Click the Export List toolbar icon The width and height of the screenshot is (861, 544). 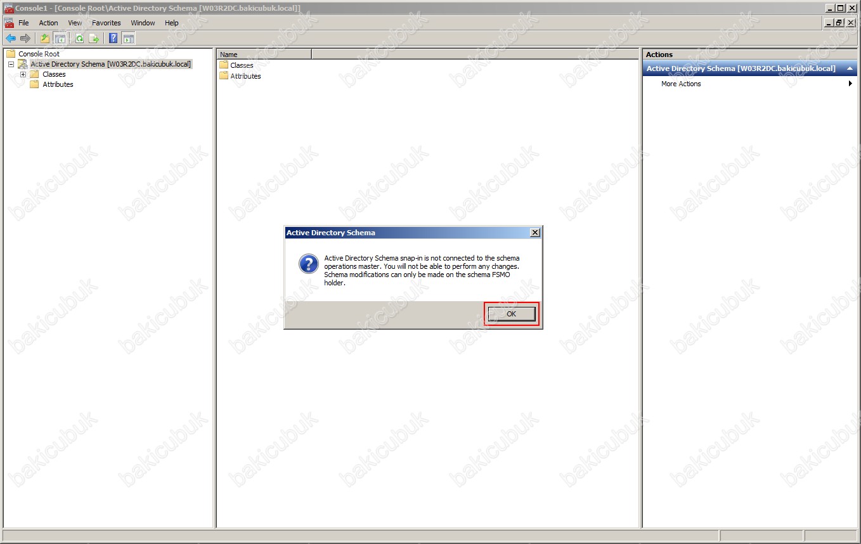pyautogui.click(x=94, y=38)
